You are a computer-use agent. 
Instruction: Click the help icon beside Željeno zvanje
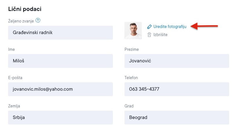(x=38, y=21)
